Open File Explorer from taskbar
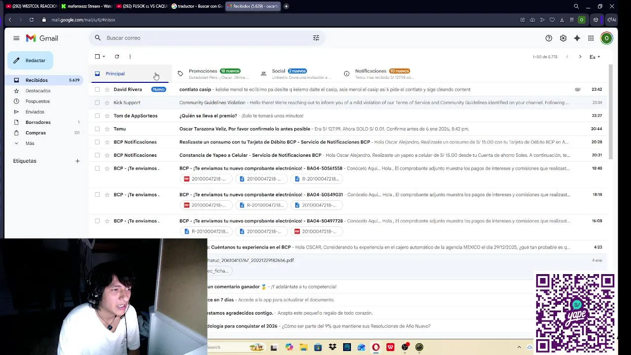Viewport: 631px width, 355px height. (304, 347)
